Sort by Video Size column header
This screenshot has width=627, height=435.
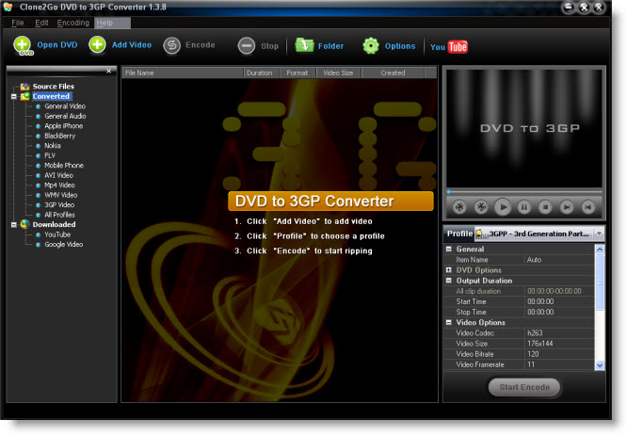(338, 72)
